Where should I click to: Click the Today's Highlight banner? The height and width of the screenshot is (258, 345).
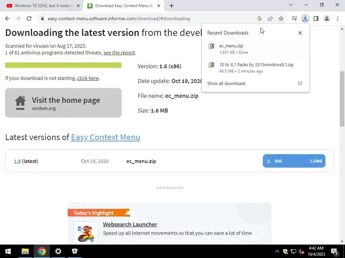coord(99,213)
